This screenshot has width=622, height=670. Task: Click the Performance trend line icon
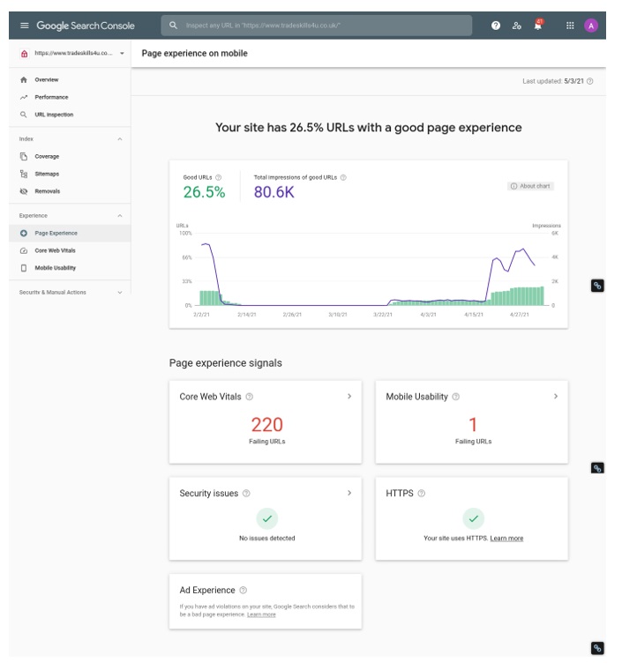[24, 98]
